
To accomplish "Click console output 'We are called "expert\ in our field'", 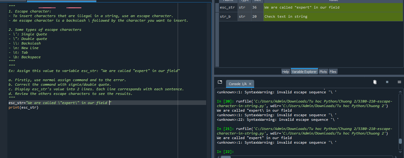I will (x=254, y=110).
